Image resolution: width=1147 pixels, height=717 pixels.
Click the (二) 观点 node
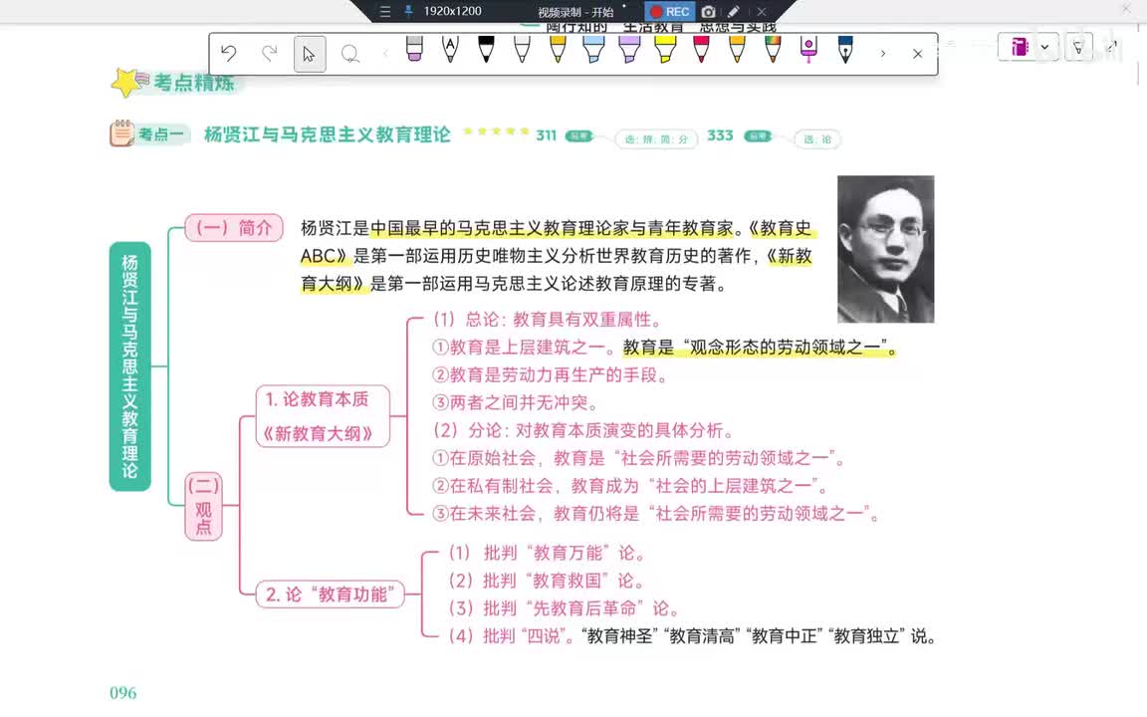pos(203,506)
